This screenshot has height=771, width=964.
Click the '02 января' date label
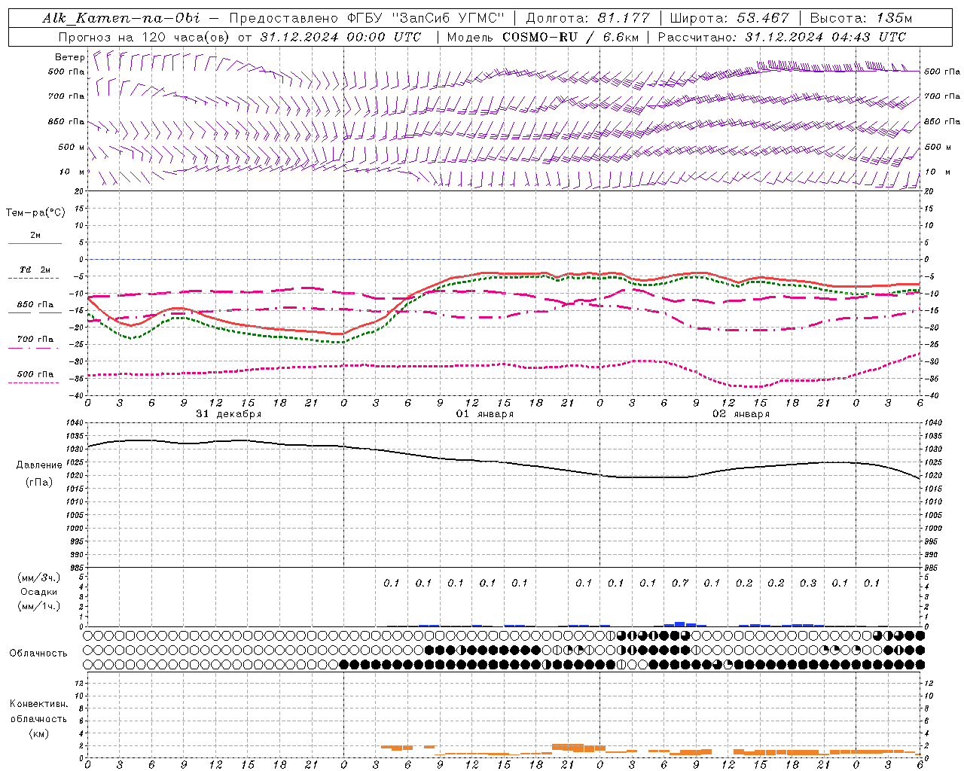(x=741, y=414)
